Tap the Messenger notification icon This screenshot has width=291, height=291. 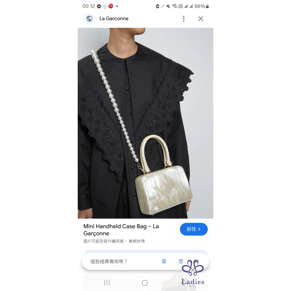tap(99, 6)
